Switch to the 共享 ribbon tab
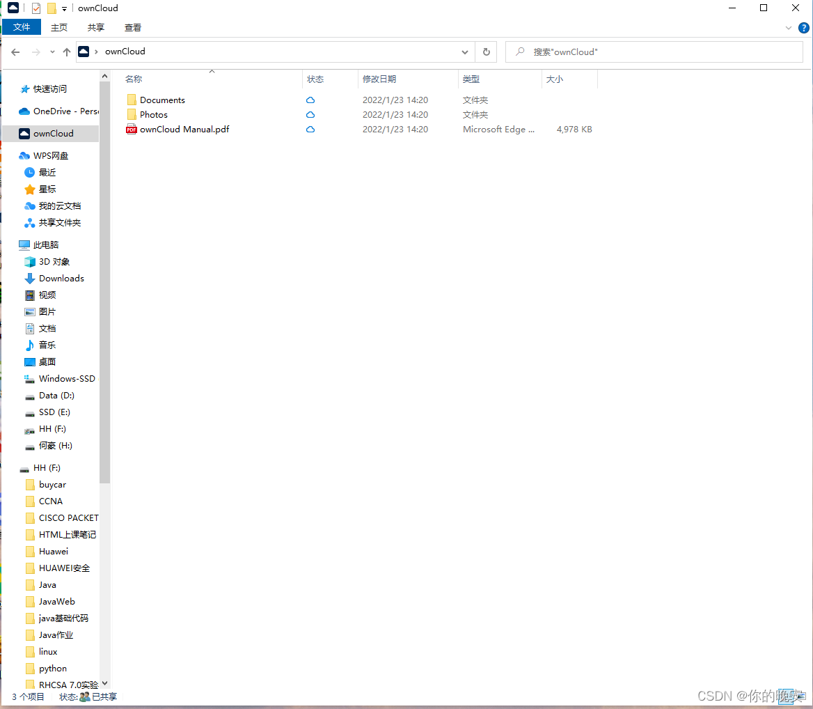Screen dimensions: 813x709 [96, 27]
